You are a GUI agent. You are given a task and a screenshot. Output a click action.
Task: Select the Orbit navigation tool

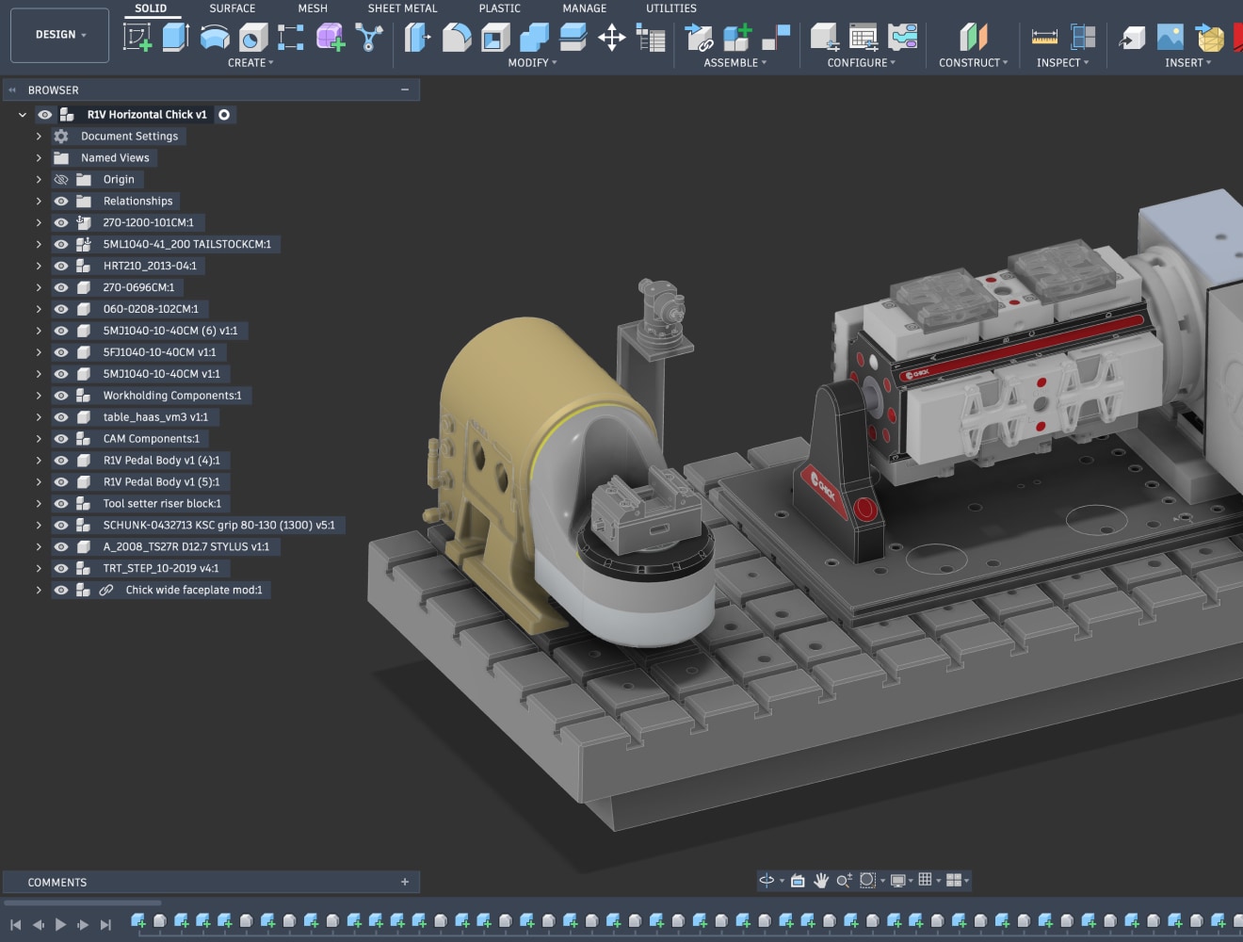point(767,880)
